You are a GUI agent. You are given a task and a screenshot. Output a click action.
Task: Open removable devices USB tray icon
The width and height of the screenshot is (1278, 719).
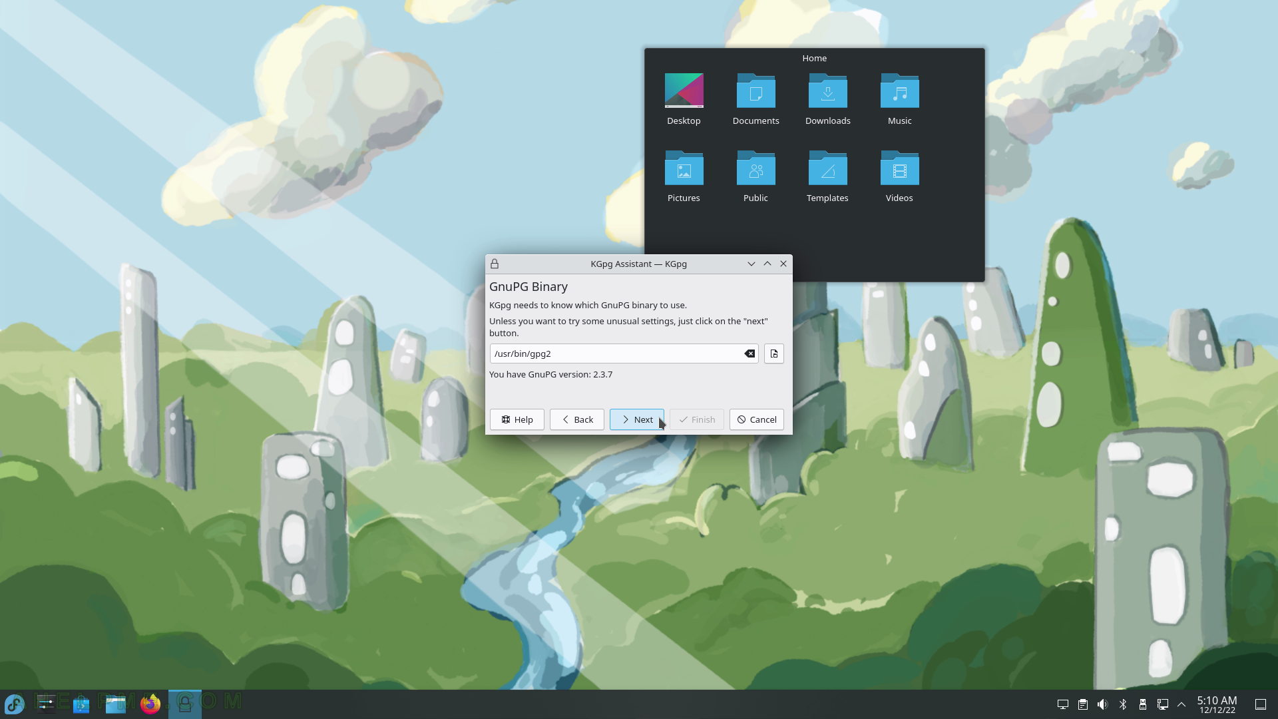(x=1143, y=704)
